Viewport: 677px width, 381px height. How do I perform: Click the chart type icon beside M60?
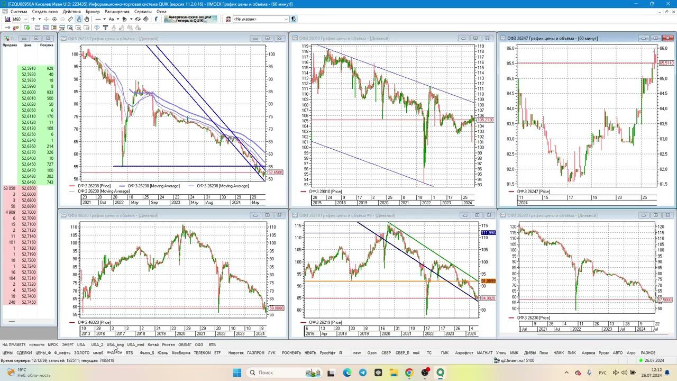pyautogui.click(x=7, y=19)
